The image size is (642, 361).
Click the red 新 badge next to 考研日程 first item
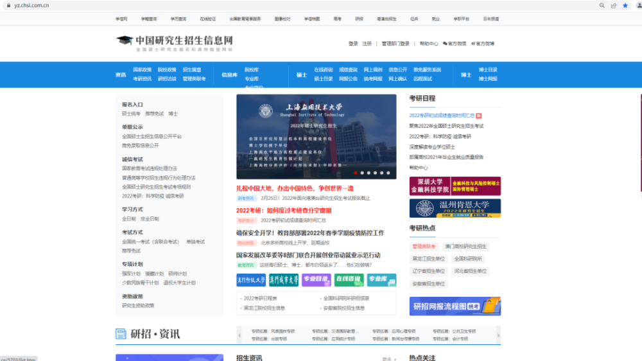coord(479,116)
